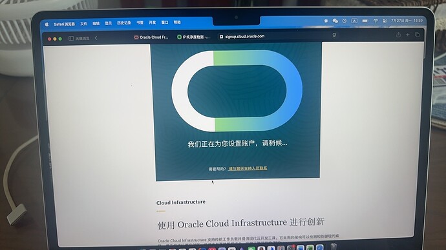The width and height of the screenshot is (446, 250).
Task: Click the 请与聊天支持人员联系 link
Action: point(248,168)
